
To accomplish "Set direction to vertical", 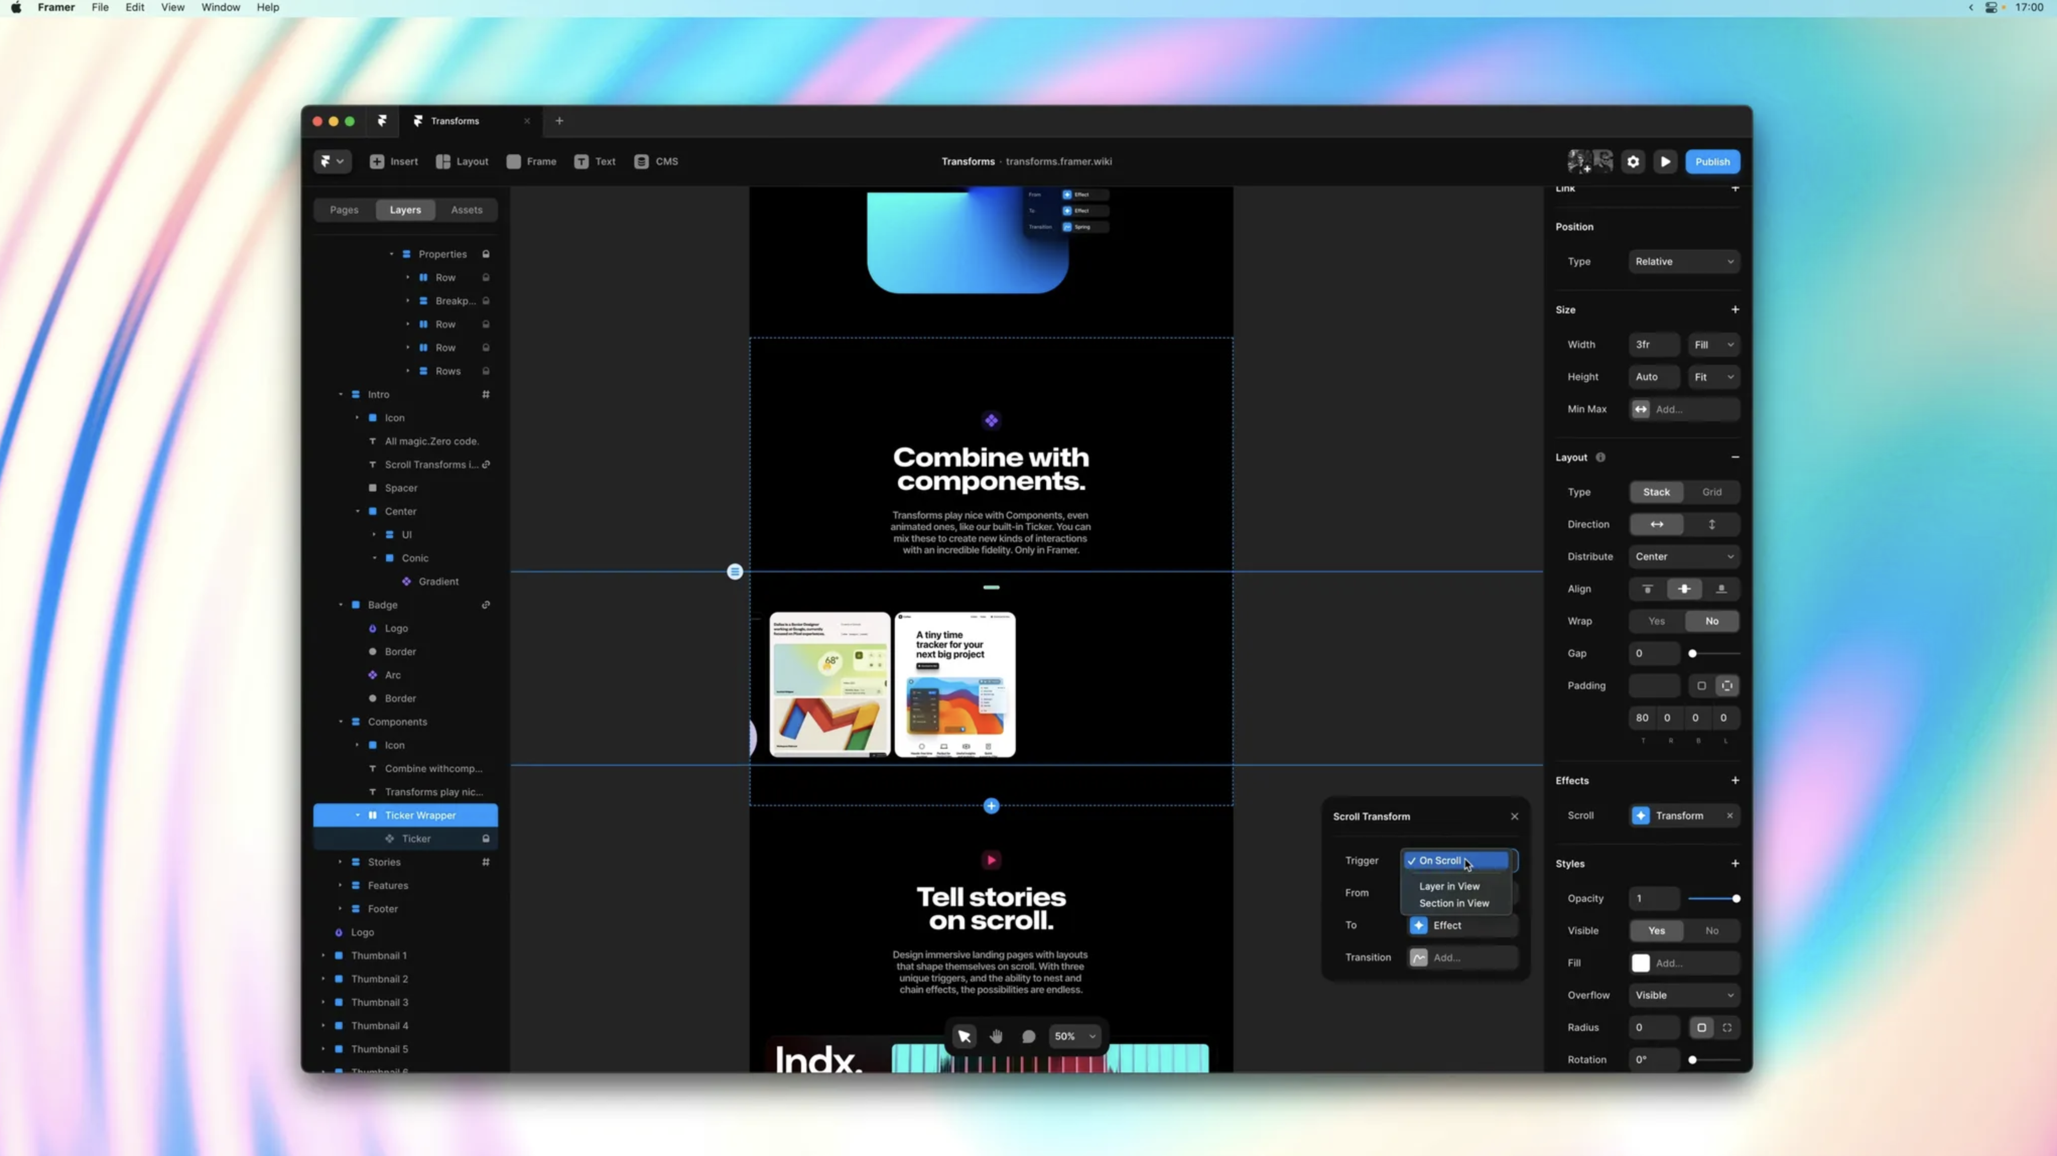I will coord(1712,525).
